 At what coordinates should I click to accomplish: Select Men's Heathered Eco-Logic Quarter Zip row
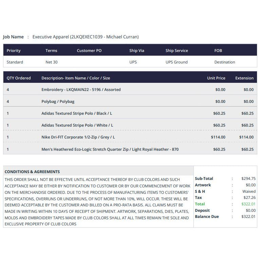(x=130, y=149)
